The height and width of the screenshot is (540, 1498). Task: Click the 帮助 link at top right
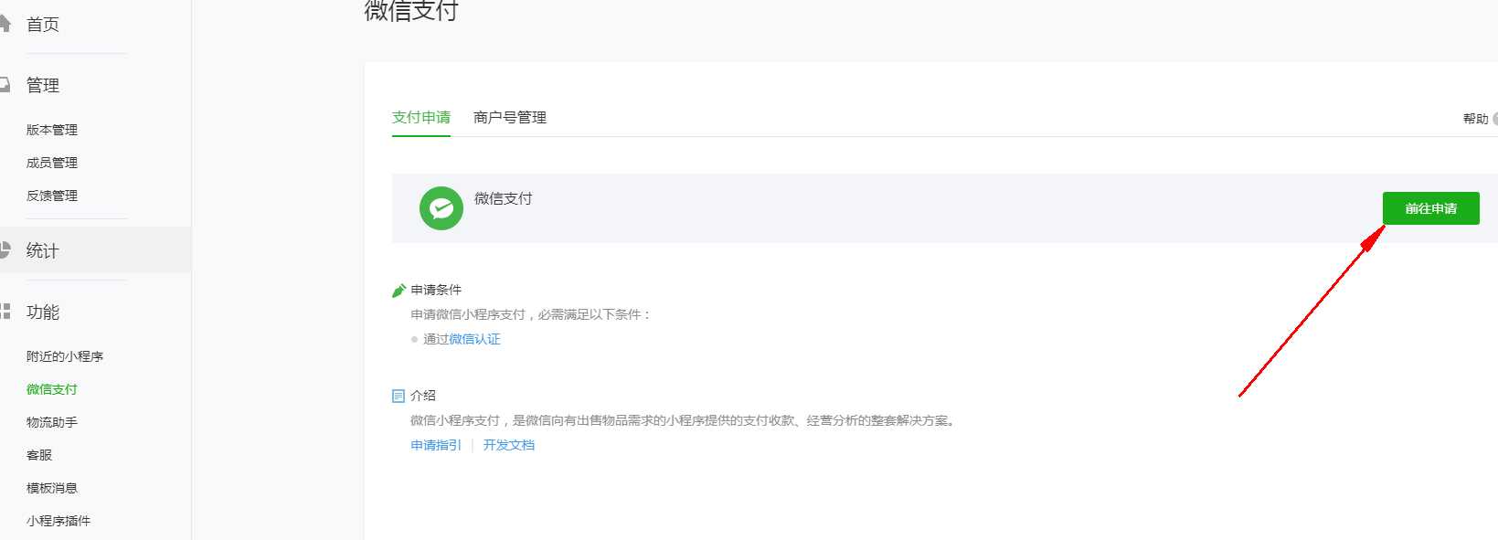(1475, 119)
